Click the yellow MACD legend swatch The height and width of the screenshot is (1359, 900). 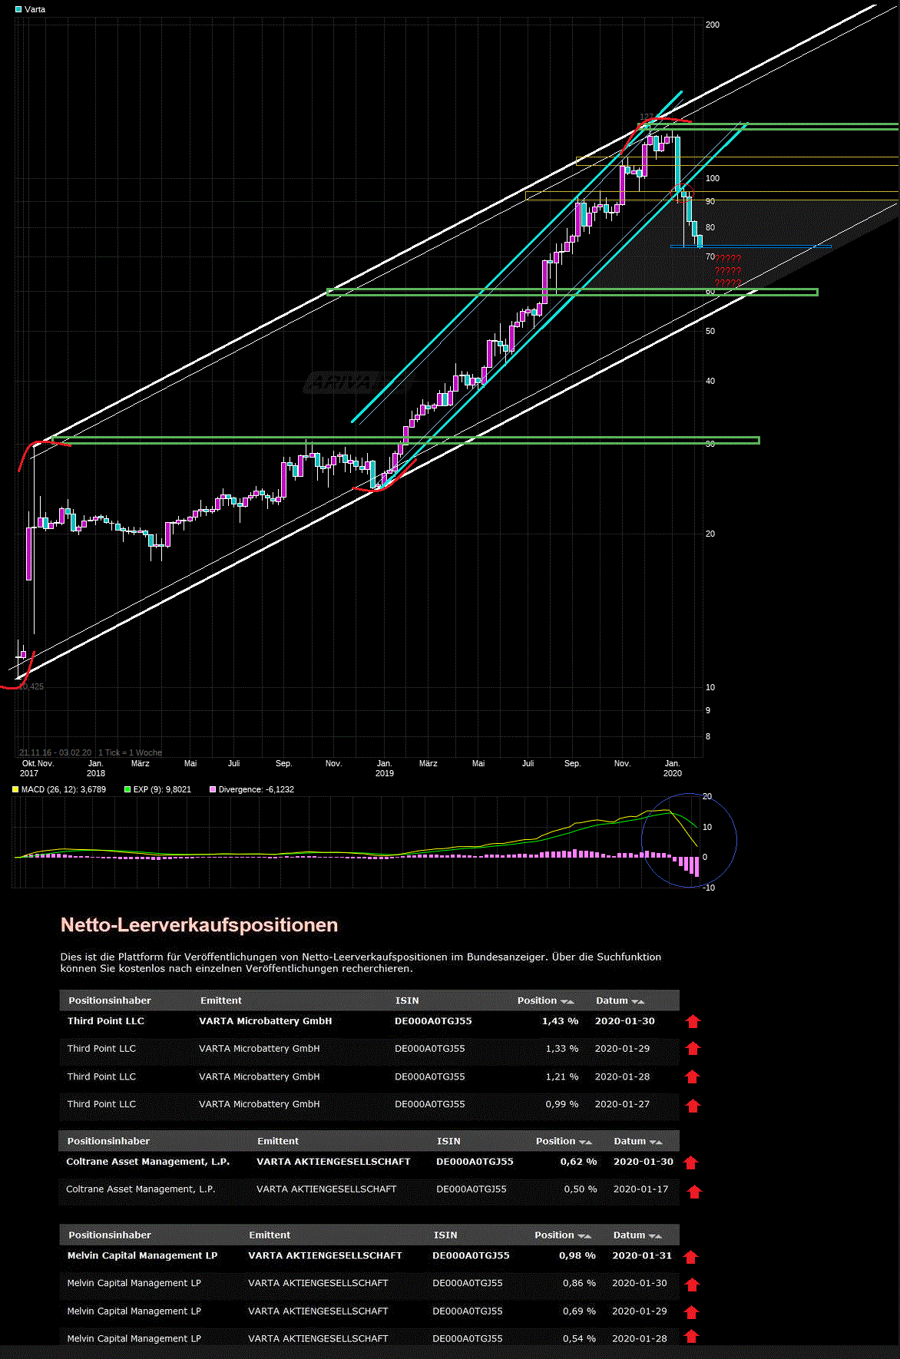click(15, 789)
